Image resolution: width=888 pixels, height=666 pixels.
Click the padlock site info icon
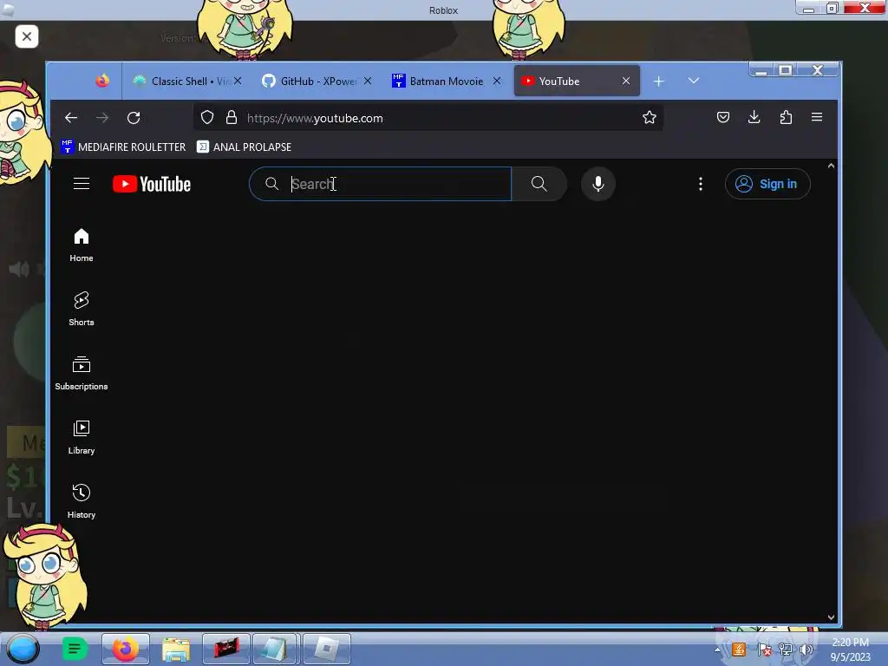[x=231, y=117]
